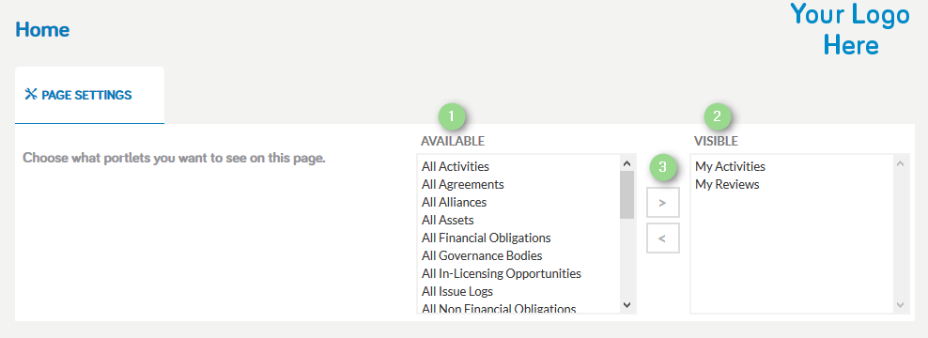The width and height of the screenshot is (928, 338).
Task: Select My Reviews in Visible list
Action: (x=727, y=185)
